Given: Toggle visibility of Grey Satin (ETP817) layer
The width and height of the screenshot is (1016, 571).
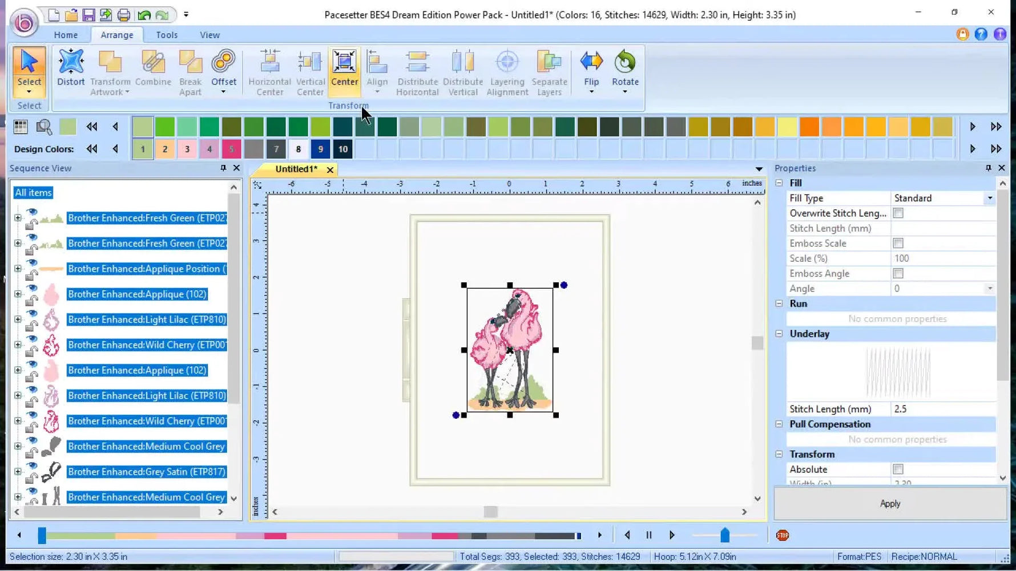Looking at the screenshot, I should pyautogui.click(x=32, y=466).
